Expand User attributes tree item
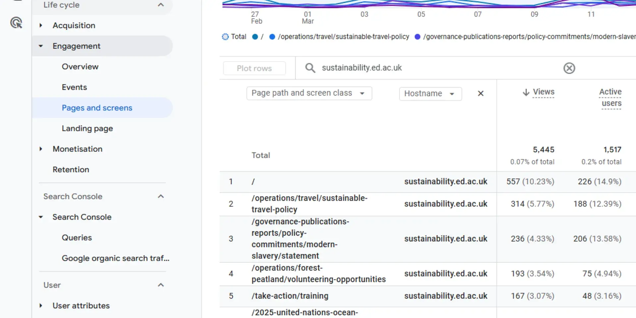The width and height of the screenshot is (636, 318). click(41, 306)
